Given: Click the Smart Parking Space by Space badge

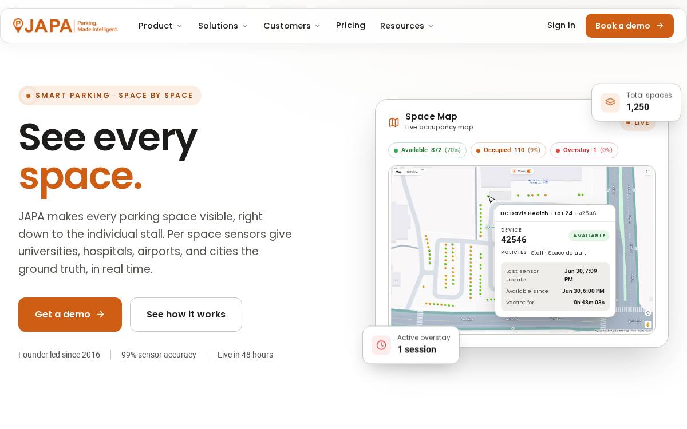Looking at the screenshot, I should (110, 96).
